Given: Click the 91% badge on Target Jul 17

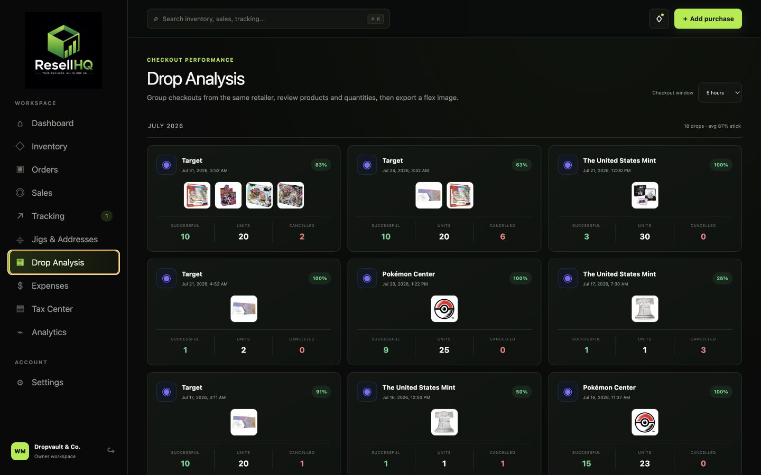Looking at the screenshot, I should [x=321, y=392].
